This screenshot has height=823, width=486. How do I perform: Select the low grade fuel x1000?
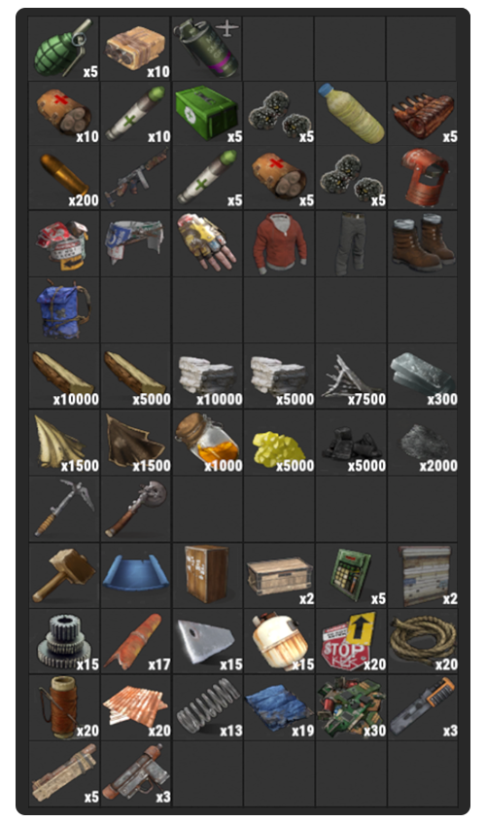click(207, 442)
